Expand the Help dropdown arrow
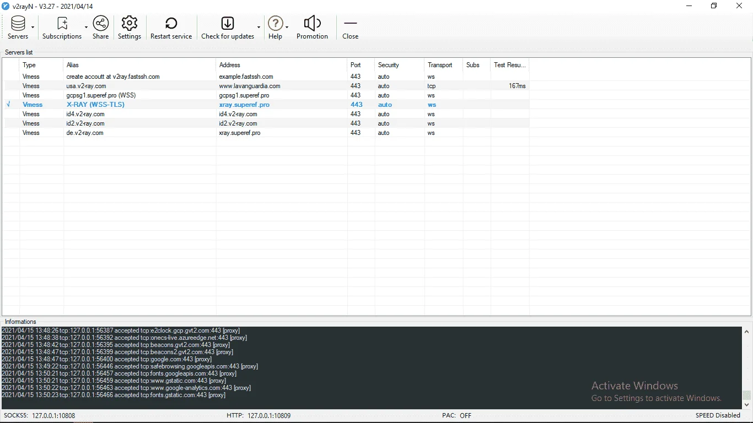This screenshot has width=753, height=423. [287, 28]
